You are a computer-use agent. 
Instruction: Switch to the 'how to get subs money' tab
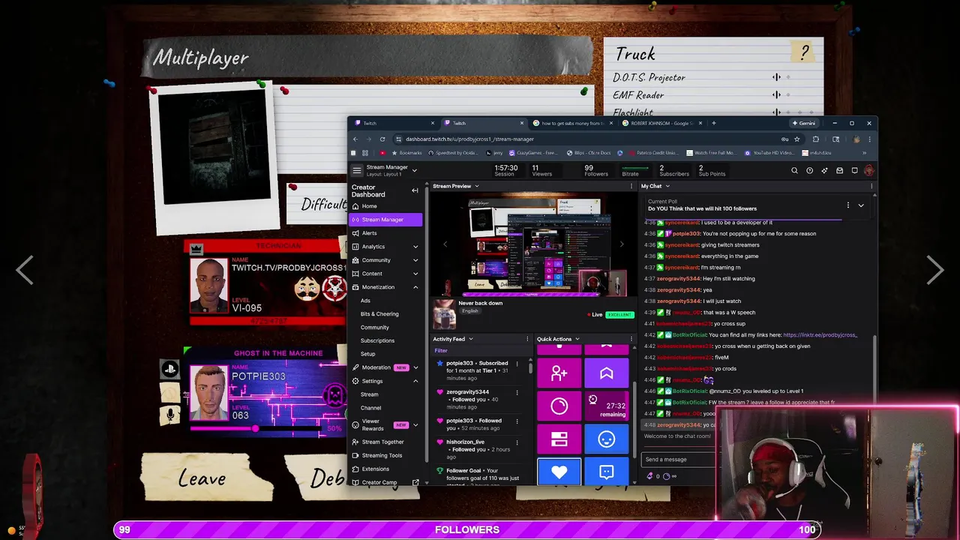pyautogui.click(x=571, y=123)
